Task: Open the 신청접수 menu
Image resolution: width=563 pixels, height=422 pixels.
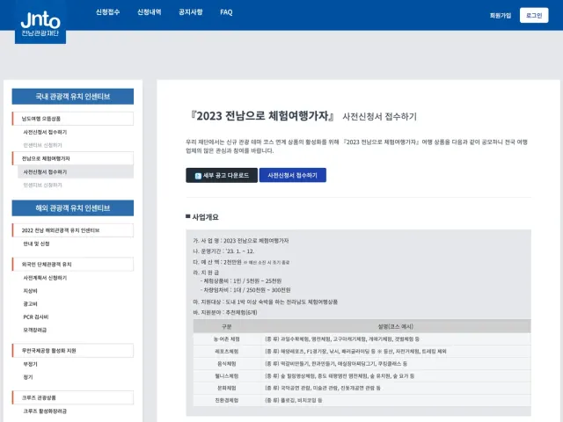Action: coord(107,12)
